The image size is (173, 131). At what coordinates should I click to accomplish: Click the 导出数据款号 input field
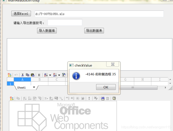point(65,22)
